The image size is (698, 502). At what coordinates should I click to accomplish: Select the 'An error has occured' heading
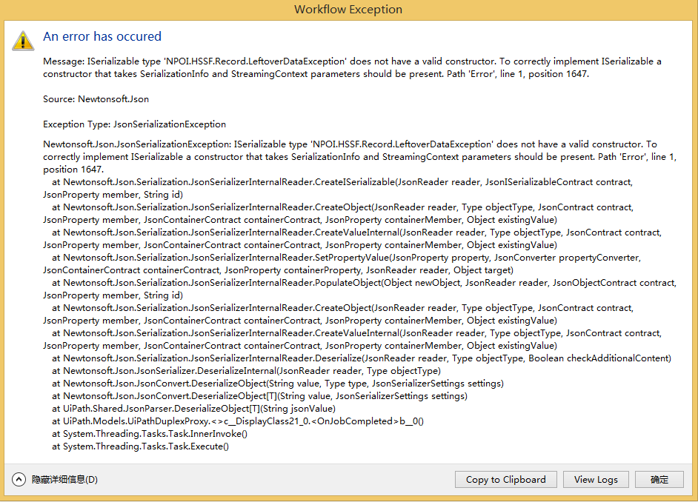coord(102,36)
